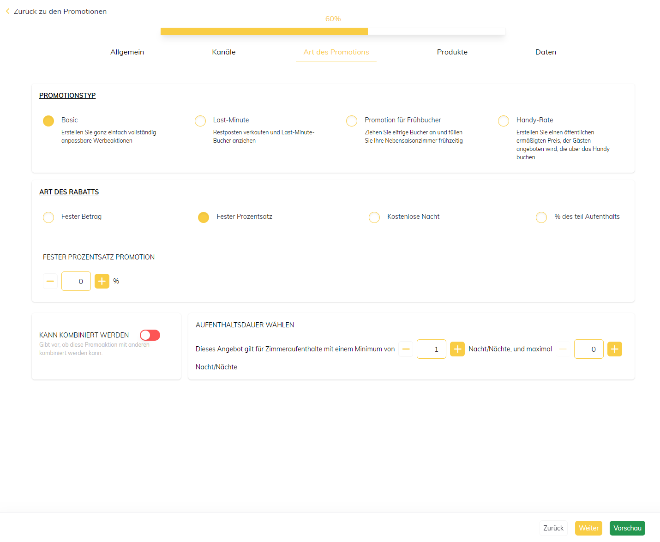Image resolution: width=660 pixels, height=542 pixels.
Task: Switch to the Allgemein tab
Action: [x=127, y=52]
